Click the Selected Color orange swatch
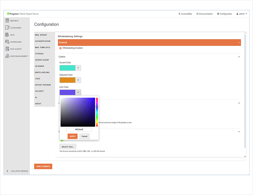253x195 pixels. pos(67,80)
